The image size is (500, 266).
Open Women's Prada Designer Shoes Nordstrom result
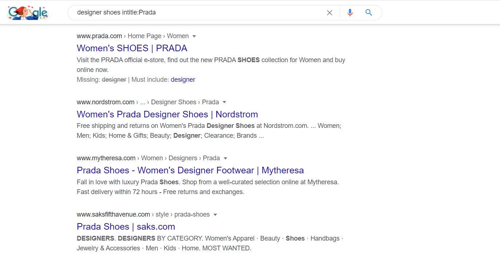click(167, 114)
